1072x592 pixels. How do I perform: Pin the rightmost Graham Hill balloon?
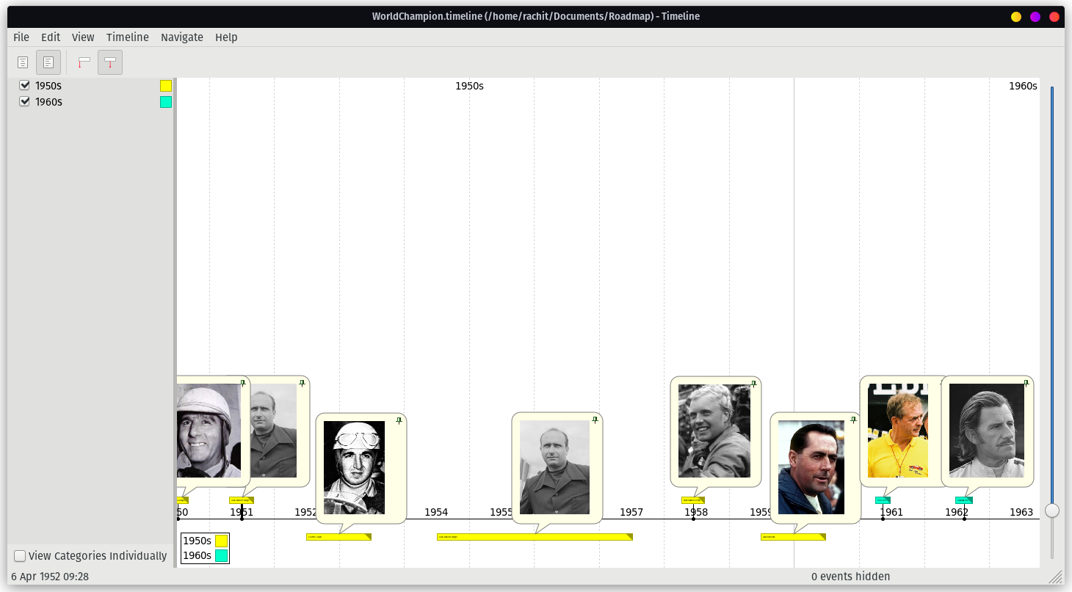click(x=1026, y=382)
